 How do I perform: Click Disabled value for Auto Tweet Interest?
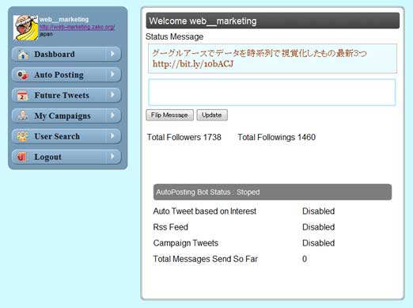319,211
